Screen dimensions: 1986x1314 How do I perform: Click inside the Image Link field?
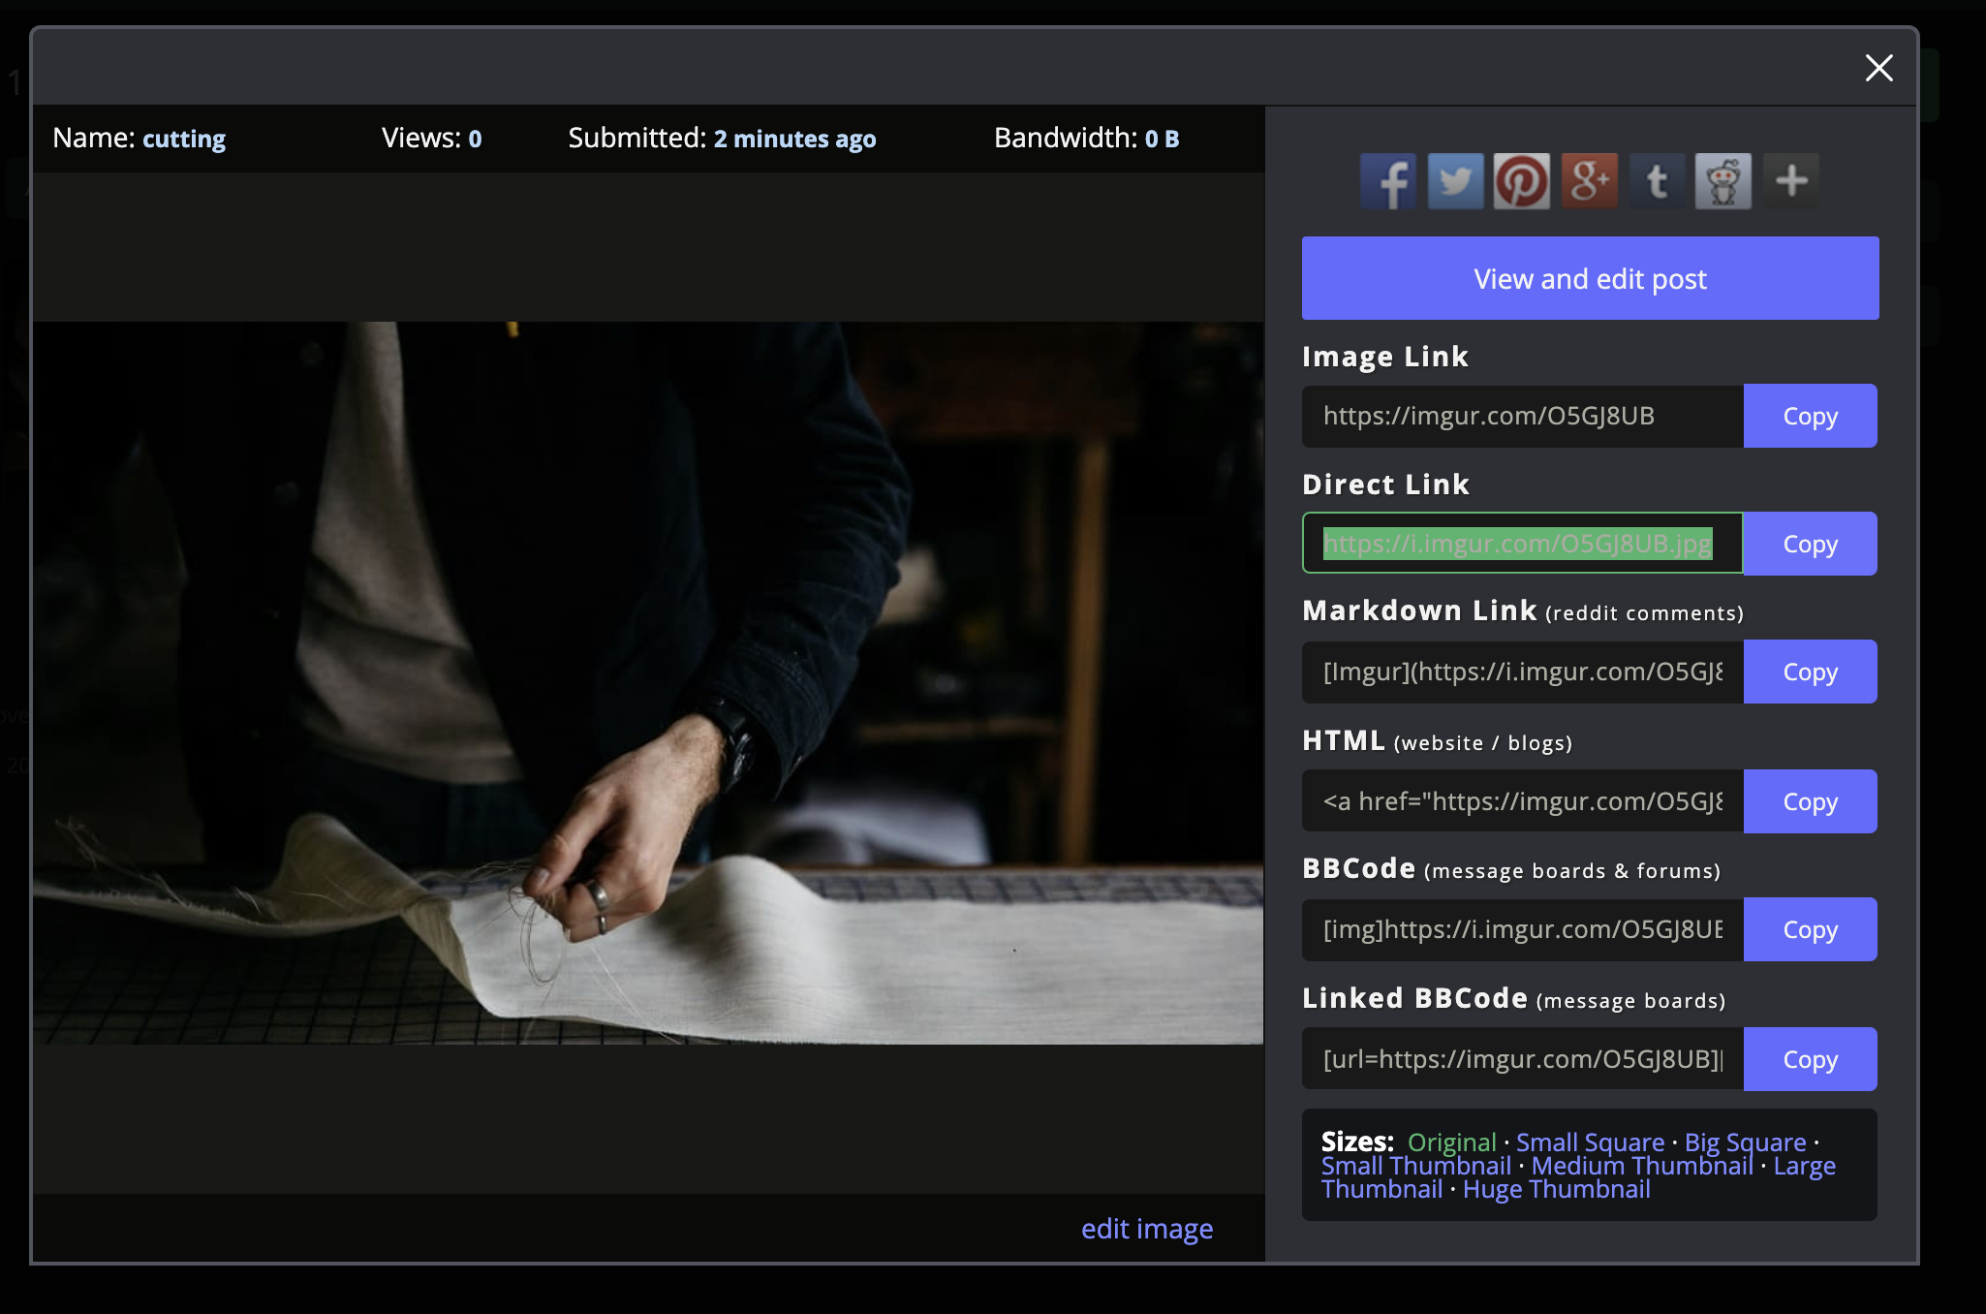1522,417
